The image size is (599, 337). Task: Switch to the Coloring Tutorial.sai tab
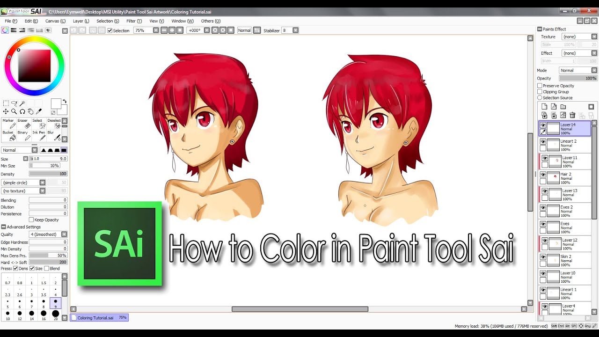click(x=99, y=317)
